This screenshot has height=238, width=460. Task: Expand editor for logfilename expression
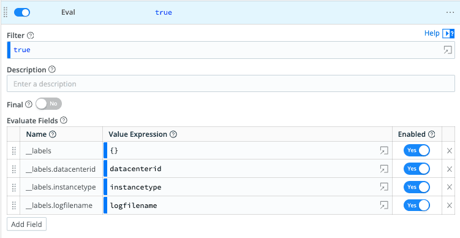coord(384,205)
